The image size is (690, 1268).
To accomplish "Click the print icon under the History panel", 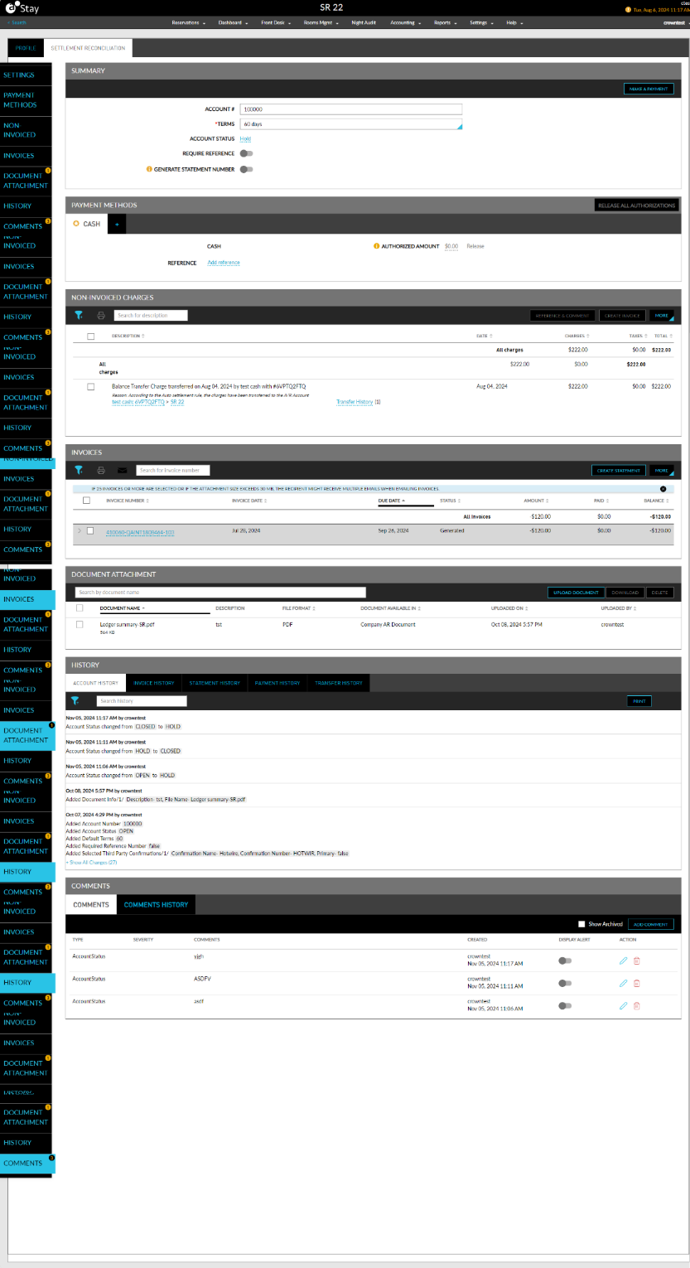I will 639,700.
